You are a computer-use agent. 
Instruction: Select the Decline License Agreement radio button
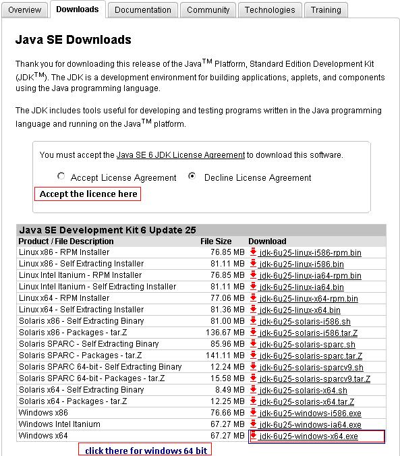pyautogui.click(x=192, y=176)
